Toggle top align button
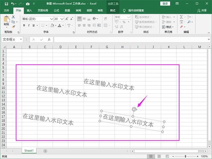This screenshot has height=159, width=212. pyautogui.click(x=79, y=19)
